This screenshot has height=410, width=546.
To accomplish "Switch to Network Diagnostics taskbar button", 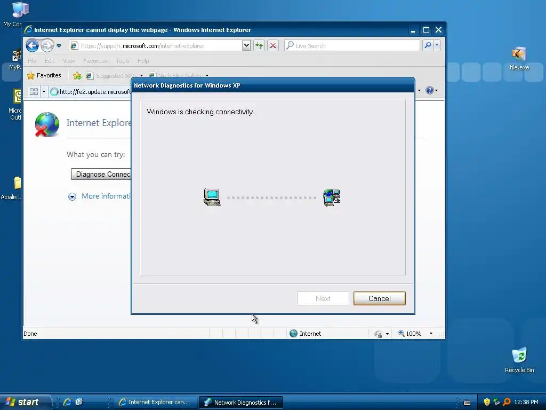I will (240, 403).
